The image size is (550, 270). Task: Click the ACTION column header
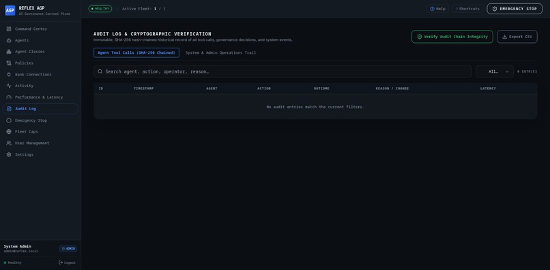[x=264, y=88]
